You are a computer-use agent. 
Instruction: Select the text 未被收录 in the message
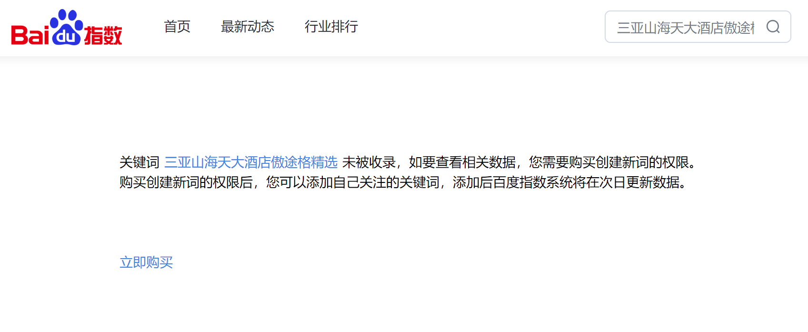click(369, 162)
